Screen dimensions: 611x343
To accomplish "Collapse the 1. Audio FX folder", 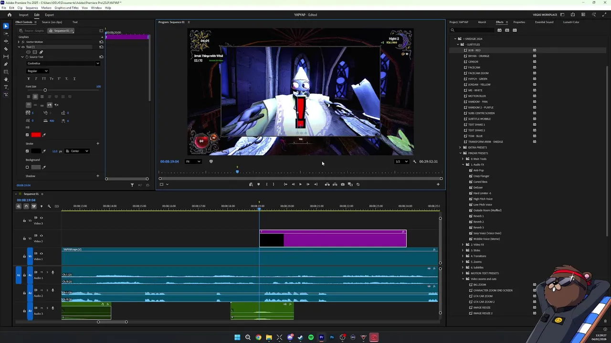I will 463,164.
